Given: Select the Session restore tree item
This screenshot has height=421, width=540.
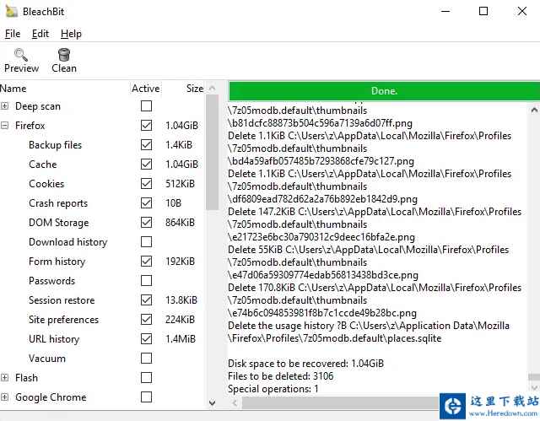Looking at the screenshot, I should click(62, 300).
